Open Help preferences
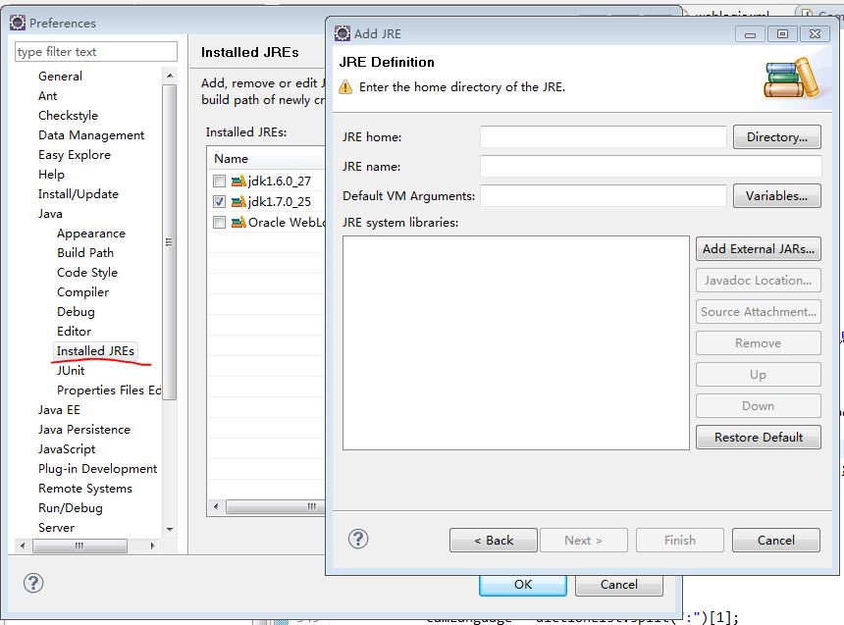 pyautogui.click(x=52, y=175)
